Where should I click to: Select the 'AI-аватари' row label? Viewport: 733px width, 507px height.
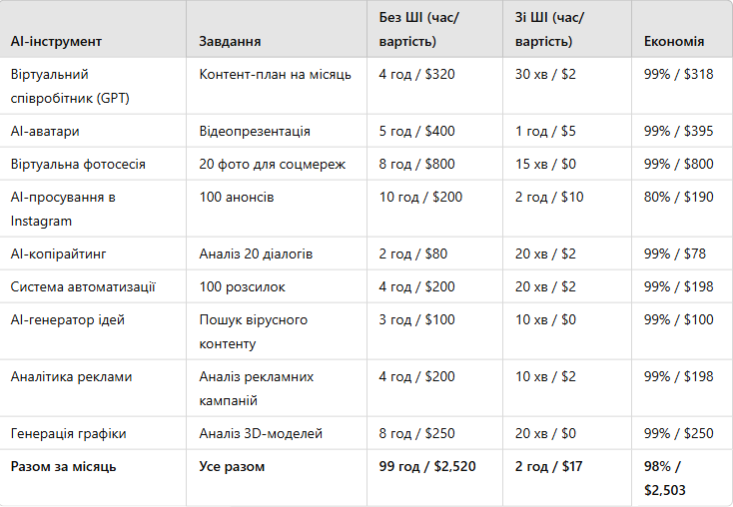click(45, 131)
